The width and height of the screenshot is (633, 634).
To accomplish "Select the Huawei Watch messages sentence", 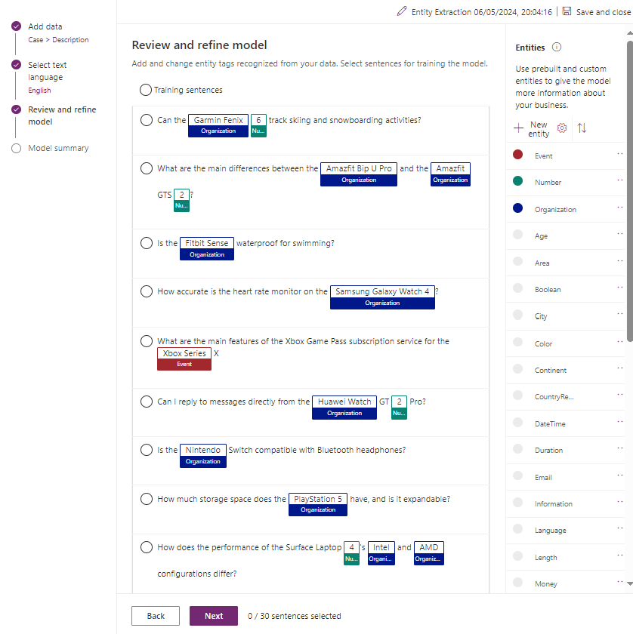I will (147, 402).
